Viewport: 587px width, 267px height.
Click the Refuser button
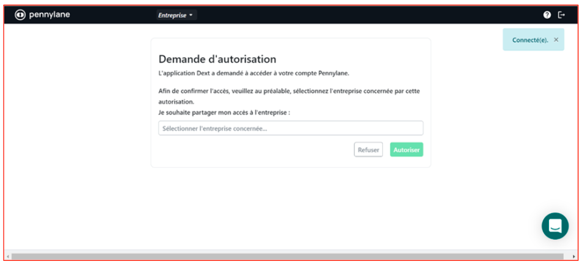click(x=368, y=149)
